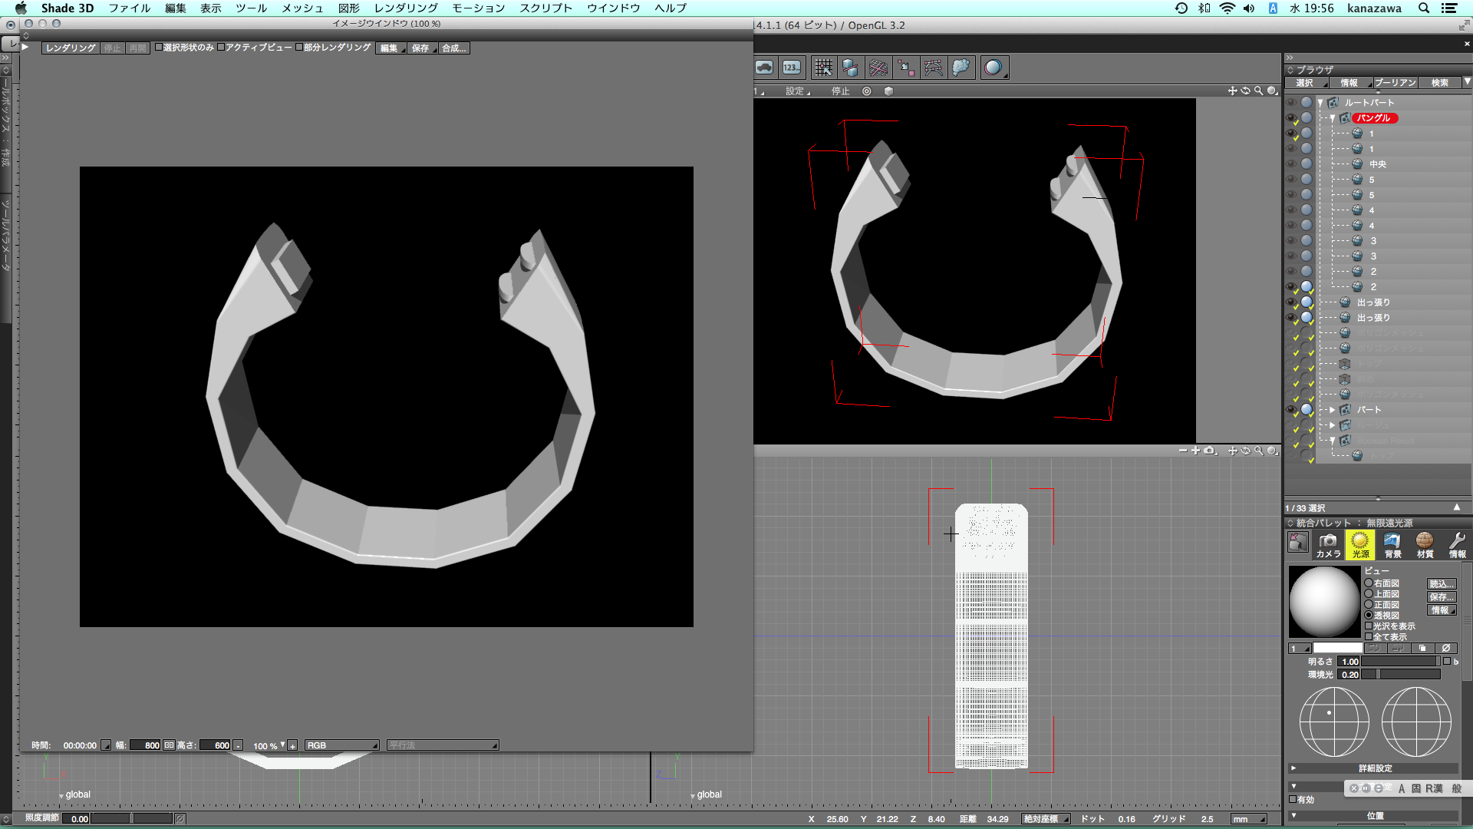Open the スクリプト menu
The height and width of the screenshot is (829, 1473).
pos(545,8)
